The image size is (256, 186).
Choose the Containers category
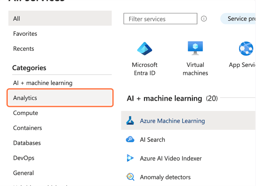coord(28,128)
